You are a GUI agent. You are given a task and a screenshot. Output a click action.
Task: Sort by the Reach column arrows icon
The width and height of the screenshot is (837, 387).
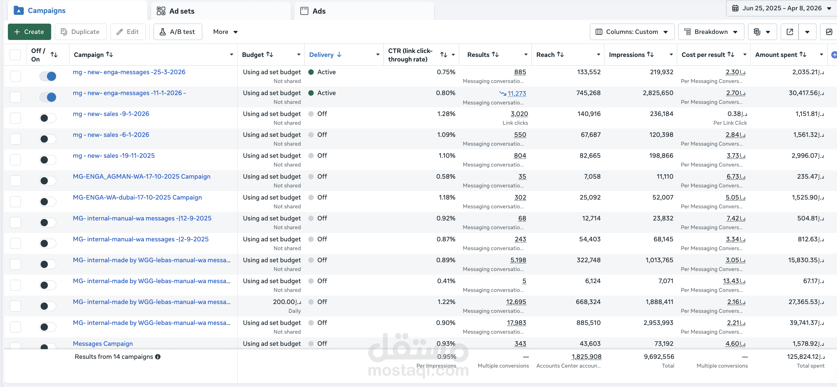[x=560, y=55]
